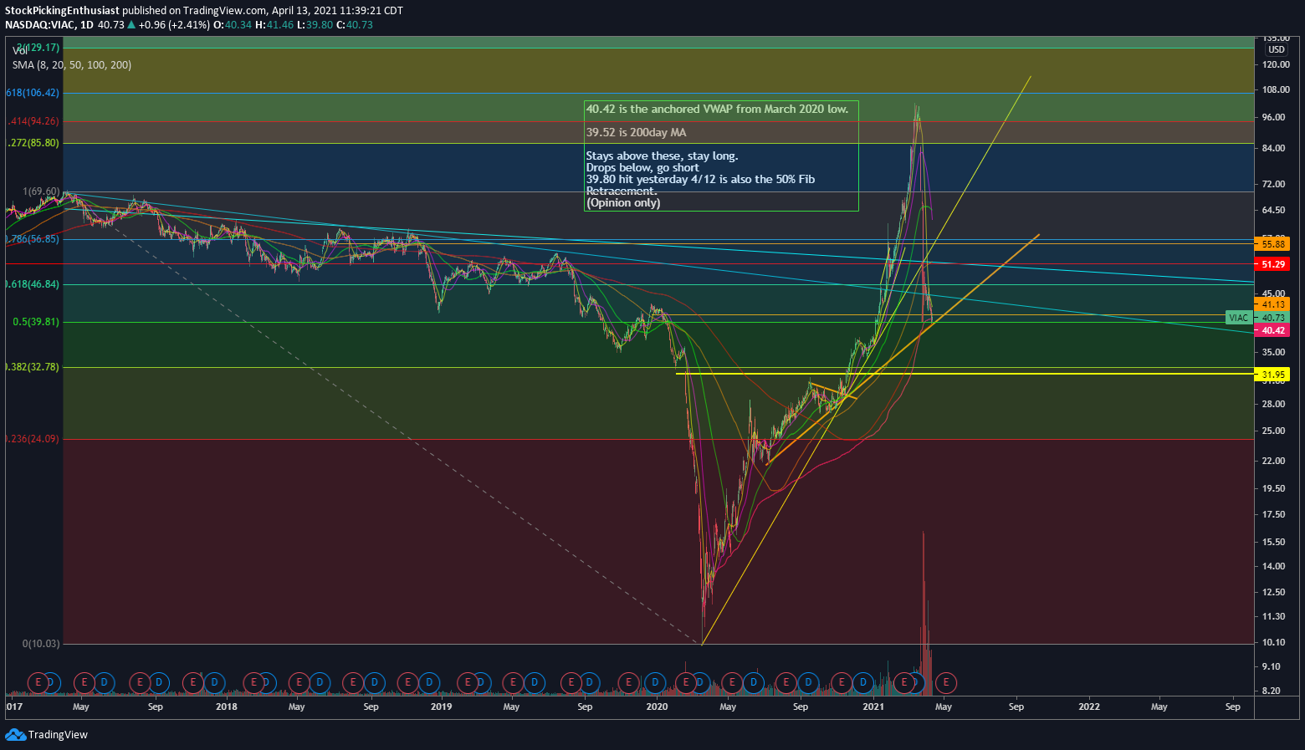Image resolution: width=1305 pixels, height=750 pixels.
Task: Click the 17.50 price axis value
Action: (1275, 514)
